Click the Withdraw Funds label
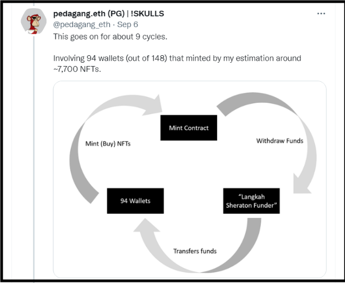Image resolution: width=345 pixels, height=283 pixels. [280, 141]
